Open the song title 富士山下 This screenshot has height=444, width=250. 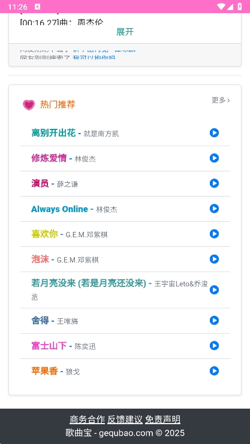(x=49, y=346)
